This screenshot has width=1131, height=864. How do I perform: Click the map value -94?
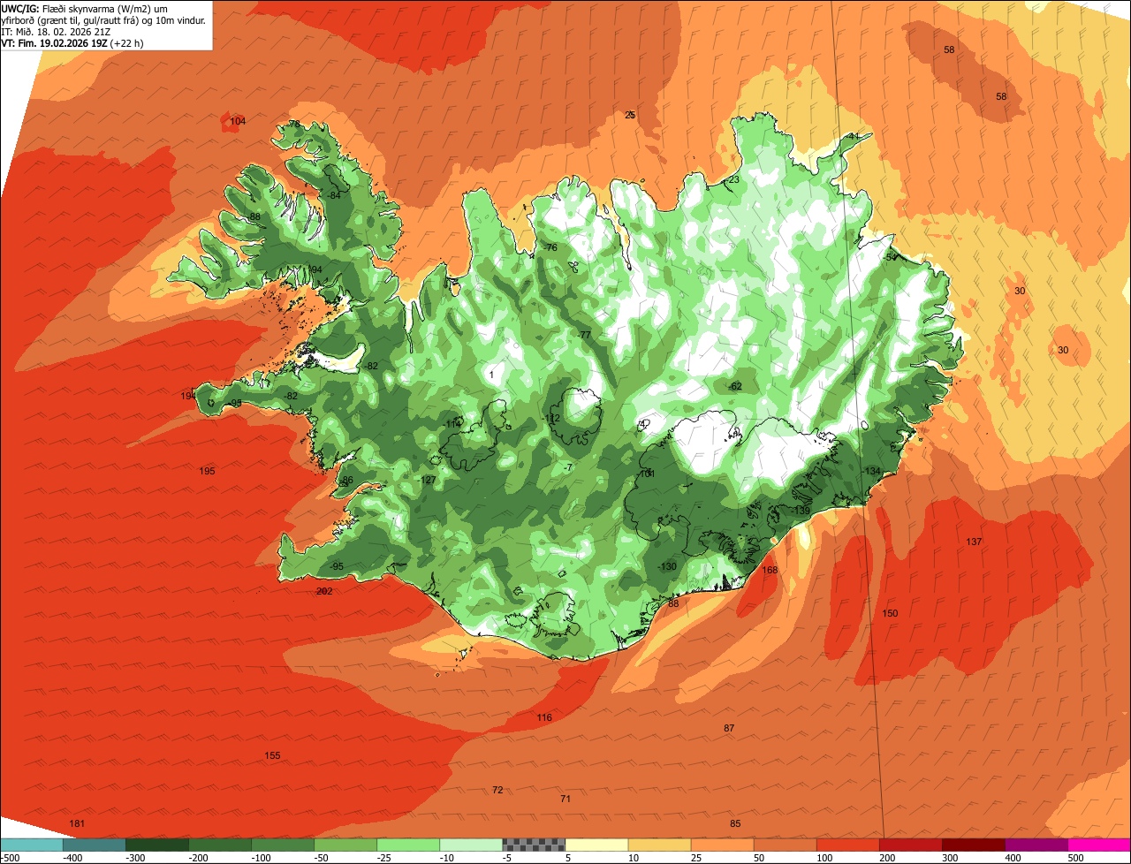tap(315, 269)
